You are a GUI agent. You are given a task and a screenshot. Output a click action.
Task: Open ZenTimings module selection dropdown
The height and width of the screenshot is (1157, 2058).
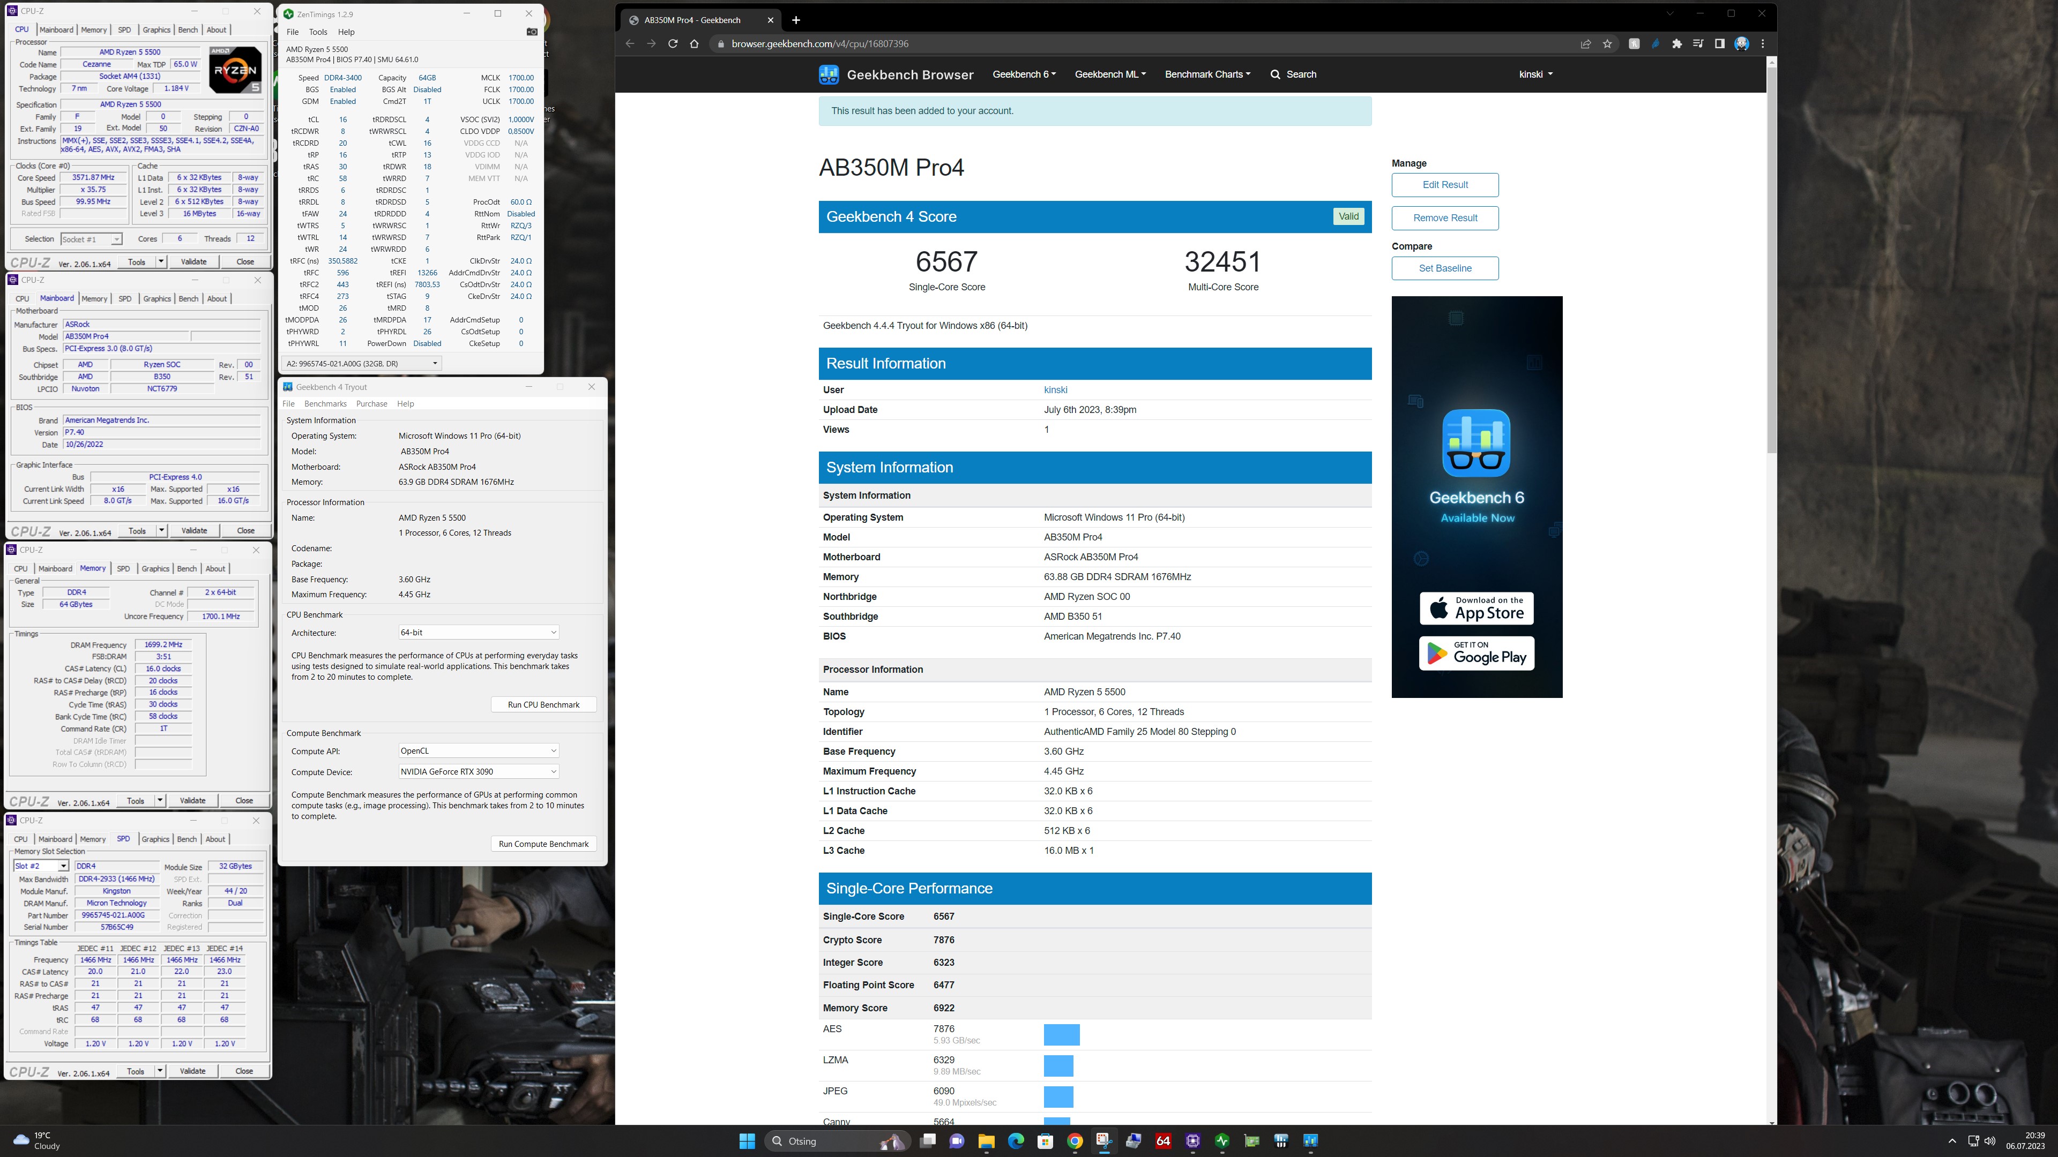[362, 363]
